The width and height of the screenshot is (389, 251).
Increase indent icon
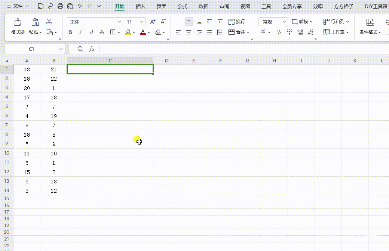pyautogui.click(x=220, y=22)
